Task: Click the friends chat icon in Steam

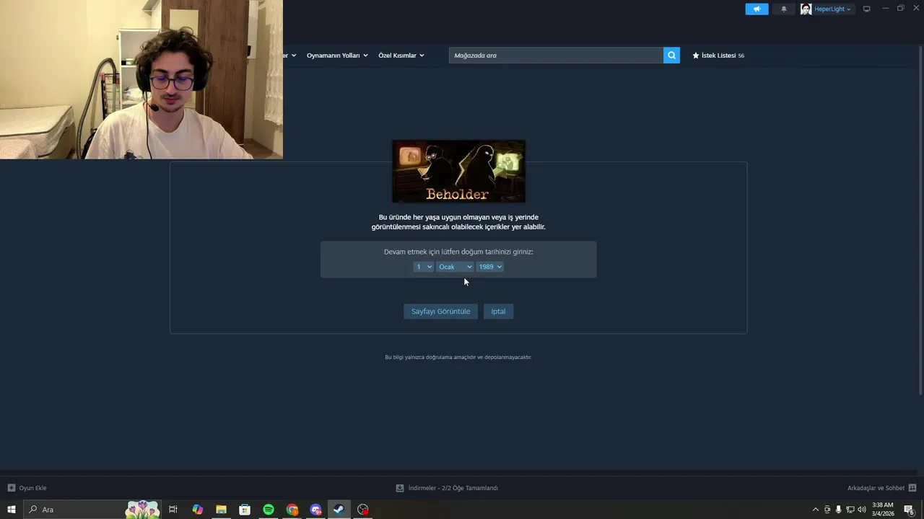Action: pyautogui.click(x=912, y=488)
